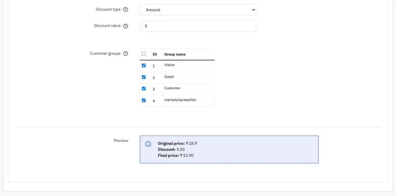Select the Visitor group name cell
The image size is (396, 196).
188,66
